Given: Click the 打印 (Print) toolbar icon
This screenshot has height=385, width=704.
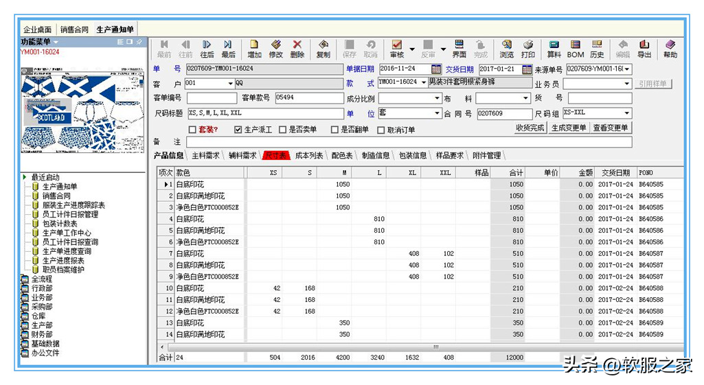Looking at the screenshot, I should click(x=527, y=49).
